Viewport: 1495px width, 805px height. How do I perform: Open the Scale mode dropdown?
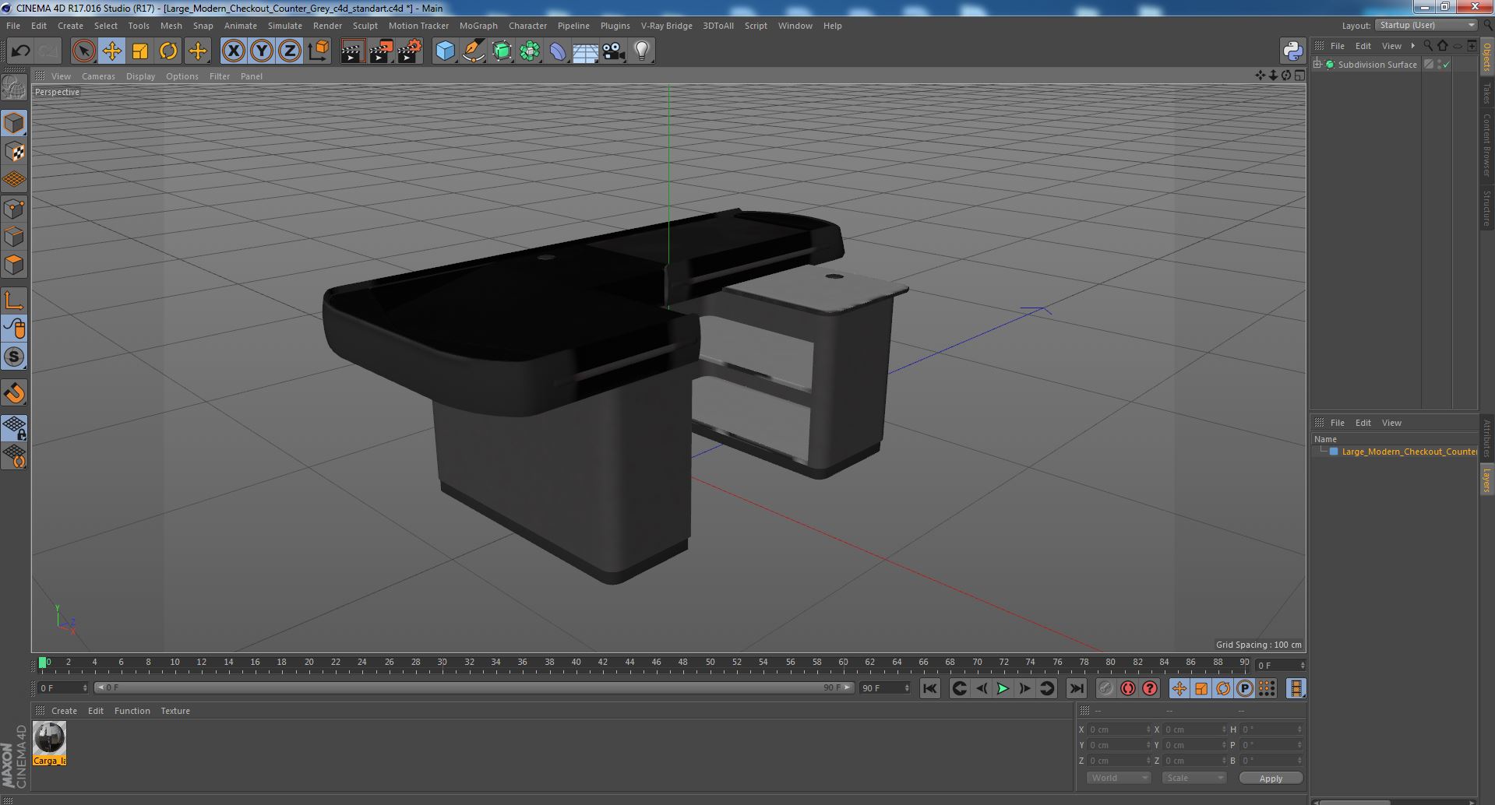coord(1194,778)
